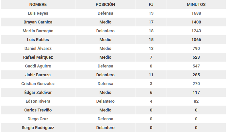Screen dimensions: 227x132
Task: Click Jahir Barraza's Delantero position cell
Action: [x=105, y=75]
